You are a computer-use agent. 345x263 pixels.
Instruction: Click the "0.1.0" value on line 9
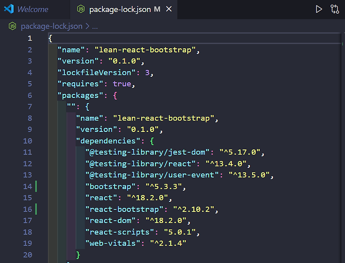tap(143, 130)
